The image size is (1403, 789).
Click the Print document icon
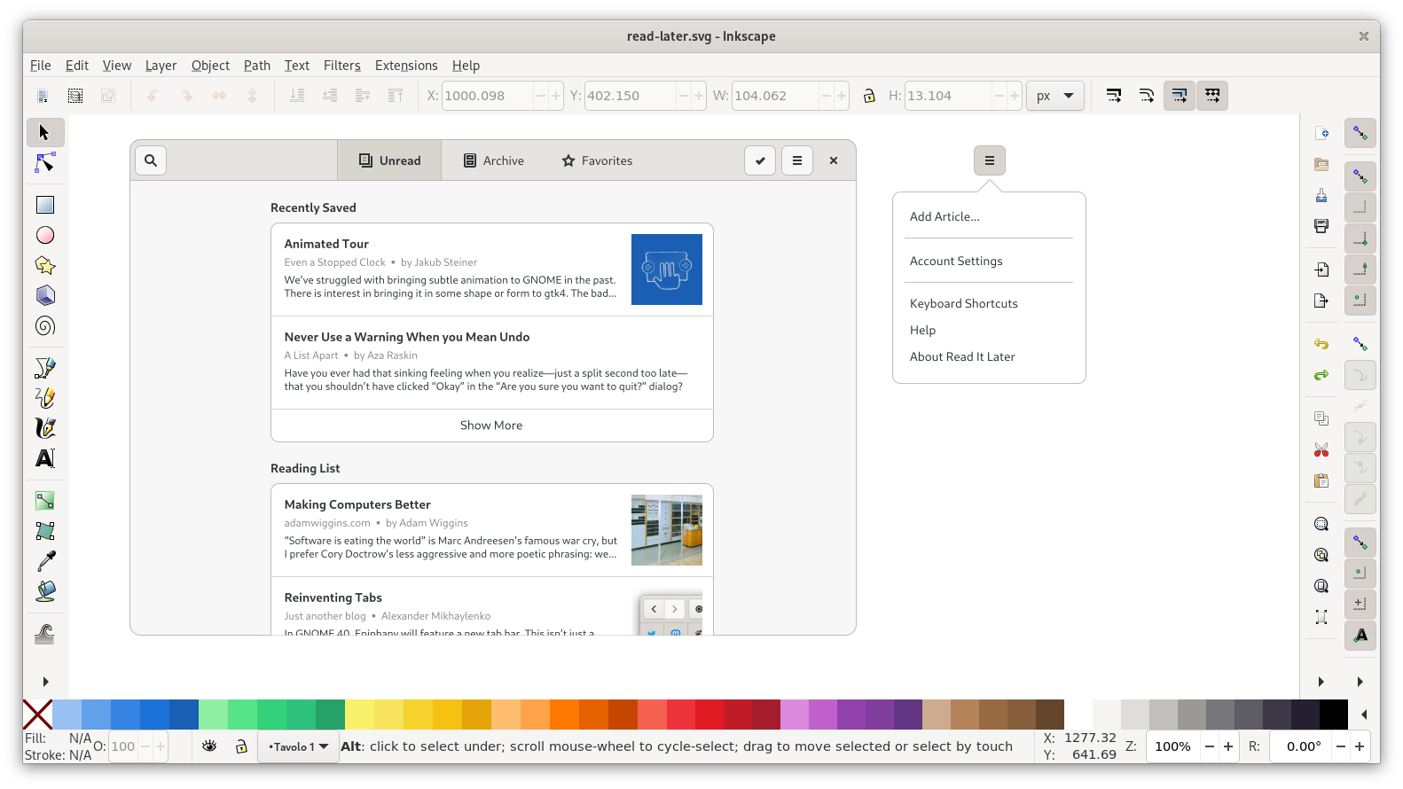(x=1321, y=226)
